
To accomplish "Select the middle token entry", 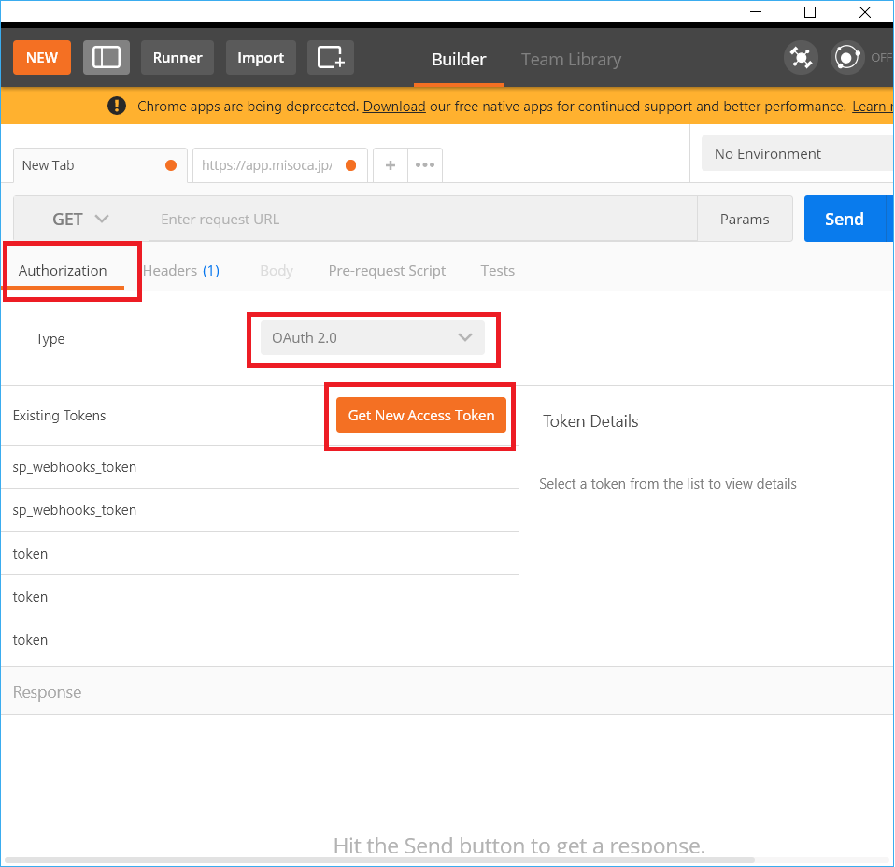I will click(x=260, y=596).
